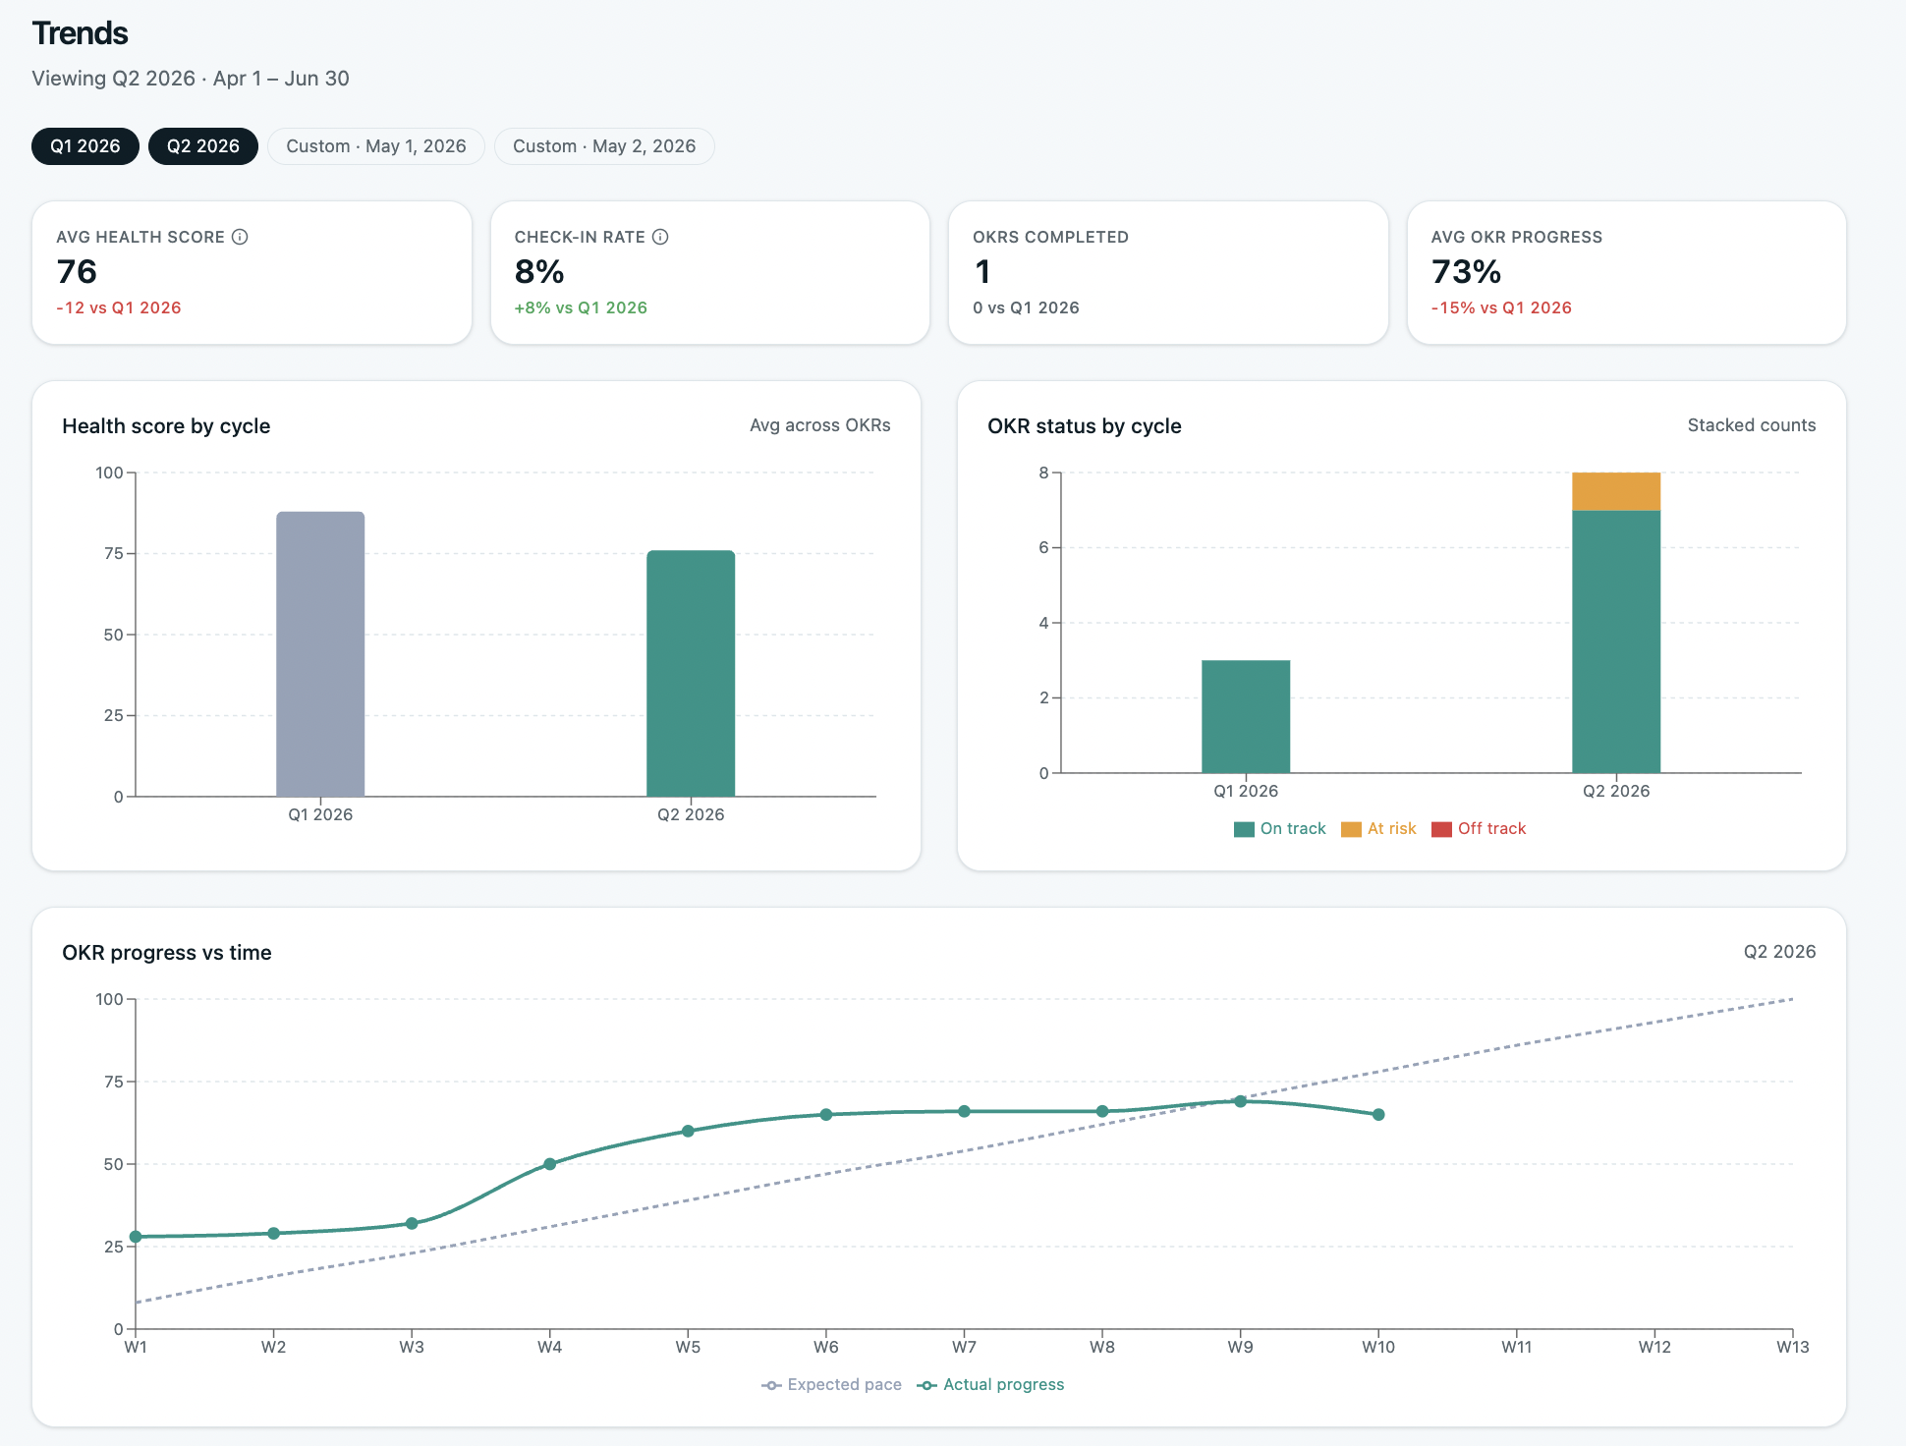The height and width of the screenshot is (1446, 1906).
Task: Click the W13 axis label
Action: tap(1793, 1347)
